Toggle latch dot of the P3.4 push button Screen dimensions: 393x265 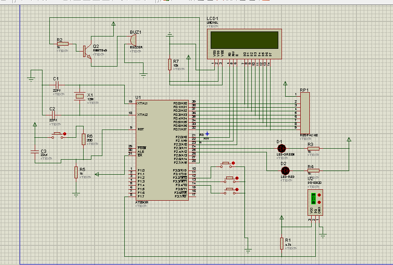pos(237,189)
